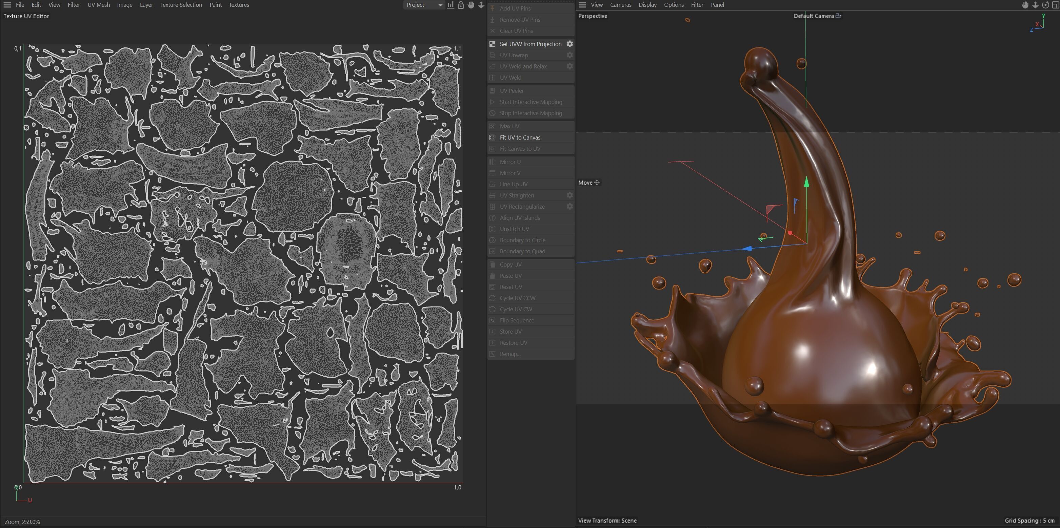The width and height of the screenshot is (1060, 528).
Task: Click the Flip Sequence icon
Action: click(x=492, y=320)
